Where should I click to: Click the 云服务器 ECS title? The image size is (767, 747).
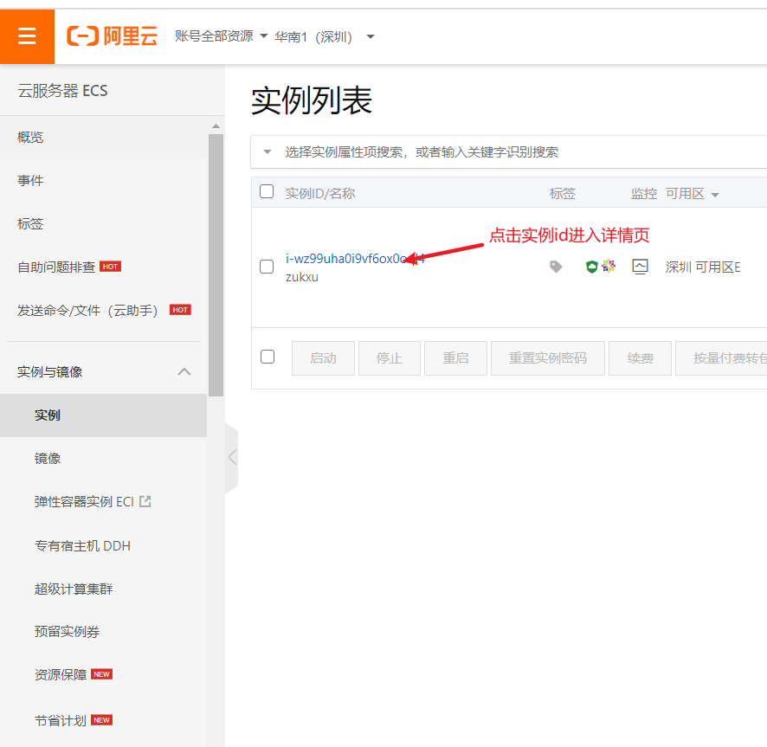point(62,91)
